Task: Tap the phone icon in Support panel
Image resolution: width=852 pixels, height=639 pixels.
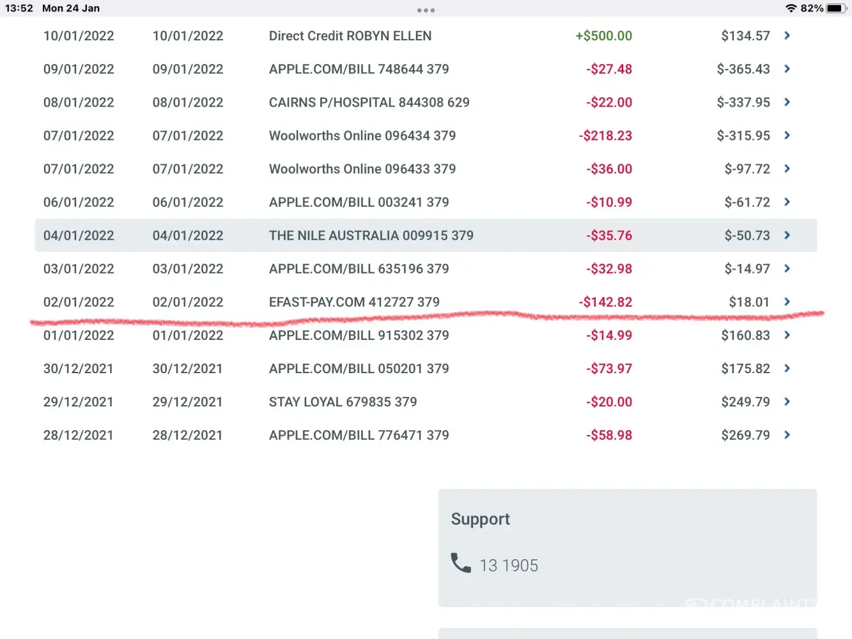Action: [x=461, y=563]
